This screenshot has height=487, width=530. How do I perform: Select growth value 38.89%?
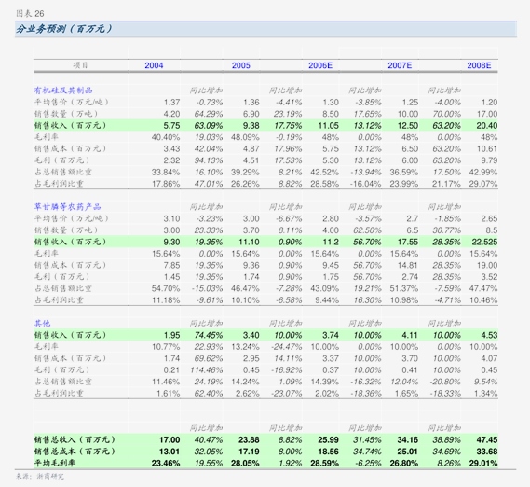(x=446, y=440)
